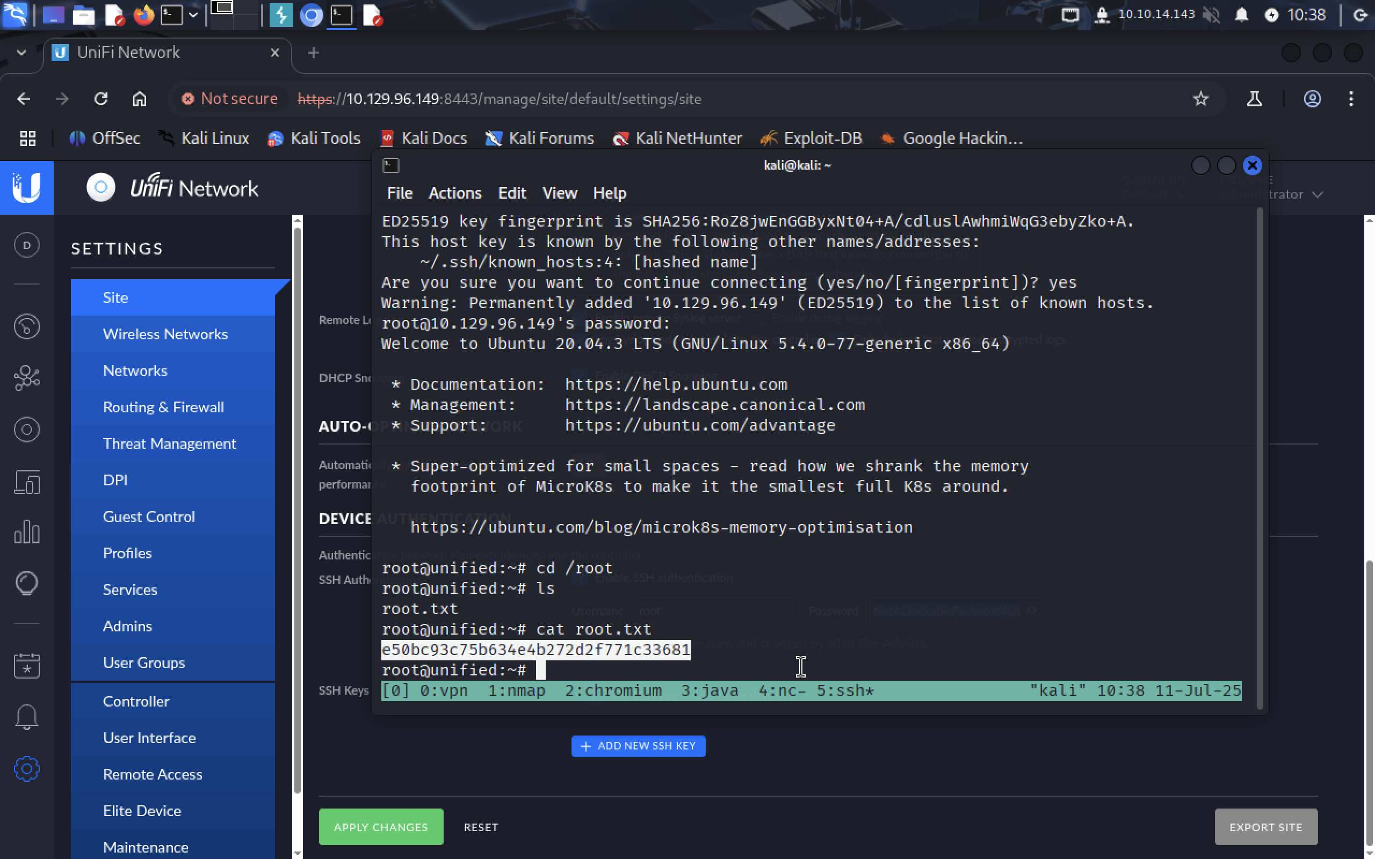1375x859 pixels.
Task: Select Elite Device settings item
Action: click(173, 811)
